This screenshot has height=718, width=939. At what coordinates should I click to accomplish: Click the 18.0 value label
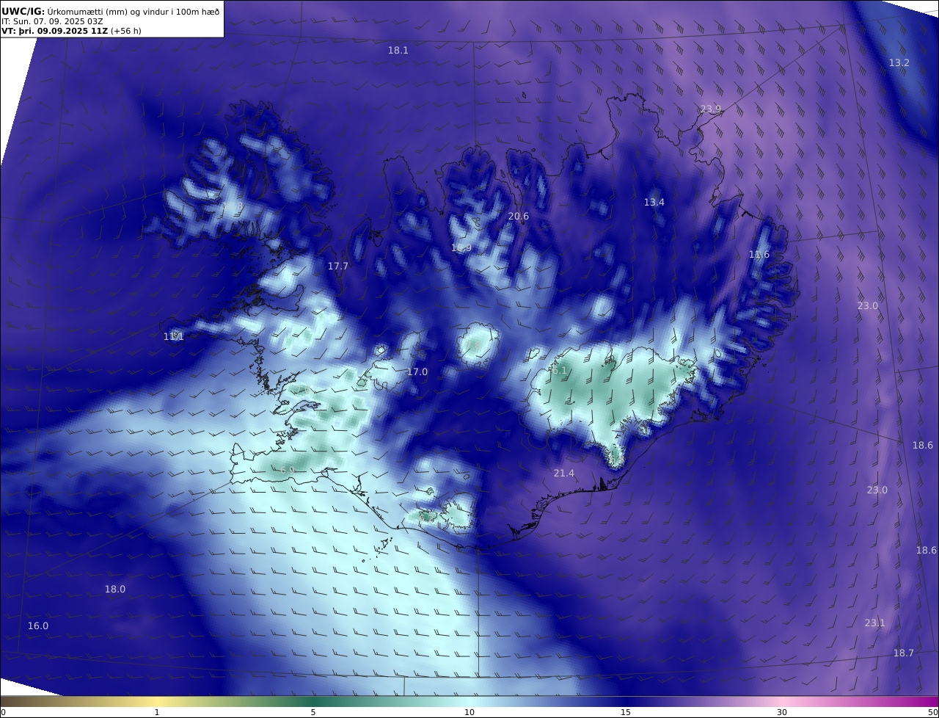point(115,590)
